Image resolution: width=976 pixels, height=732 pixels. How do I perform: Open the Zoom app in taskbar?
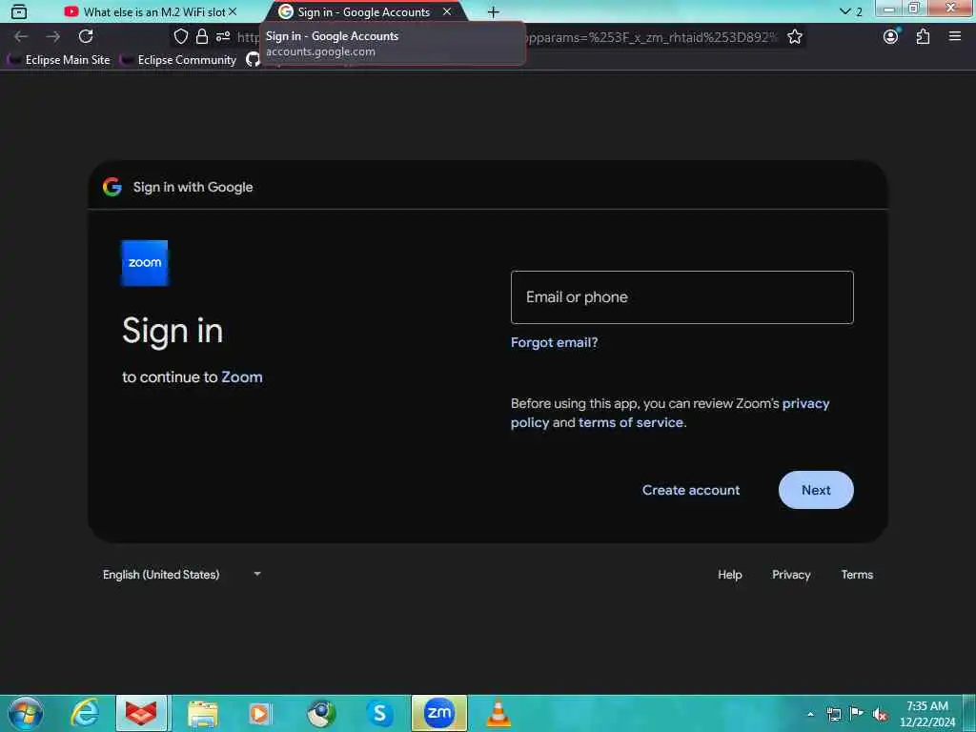click(x=438, y=713)
